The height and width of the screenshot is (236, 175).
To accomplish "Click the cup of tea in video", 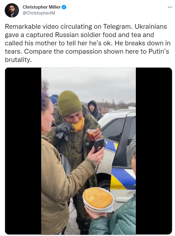I will [x=92, y=135].
